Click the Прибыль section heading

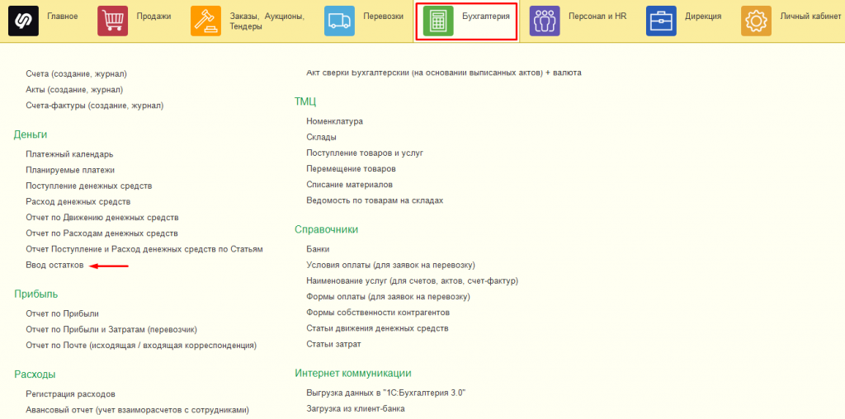point(36,294)
